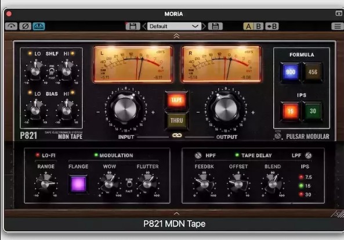Click the P821 MDN Tape caption text
This screenshot has height=240, width=344.
[175, 224]
